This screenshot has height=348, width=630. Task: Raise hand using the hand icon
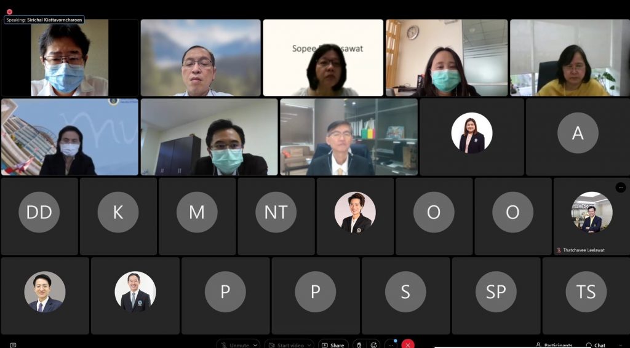click(359, 345)
